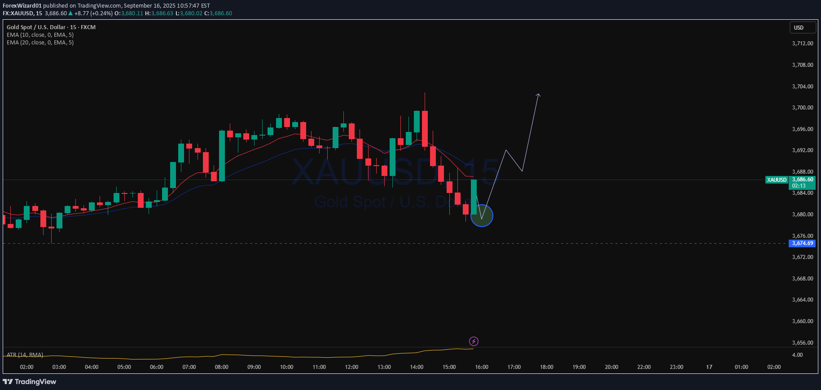The image size is (821, 390).
Task: Click the current price 3,686.60 label
Action: click(802, 180)
